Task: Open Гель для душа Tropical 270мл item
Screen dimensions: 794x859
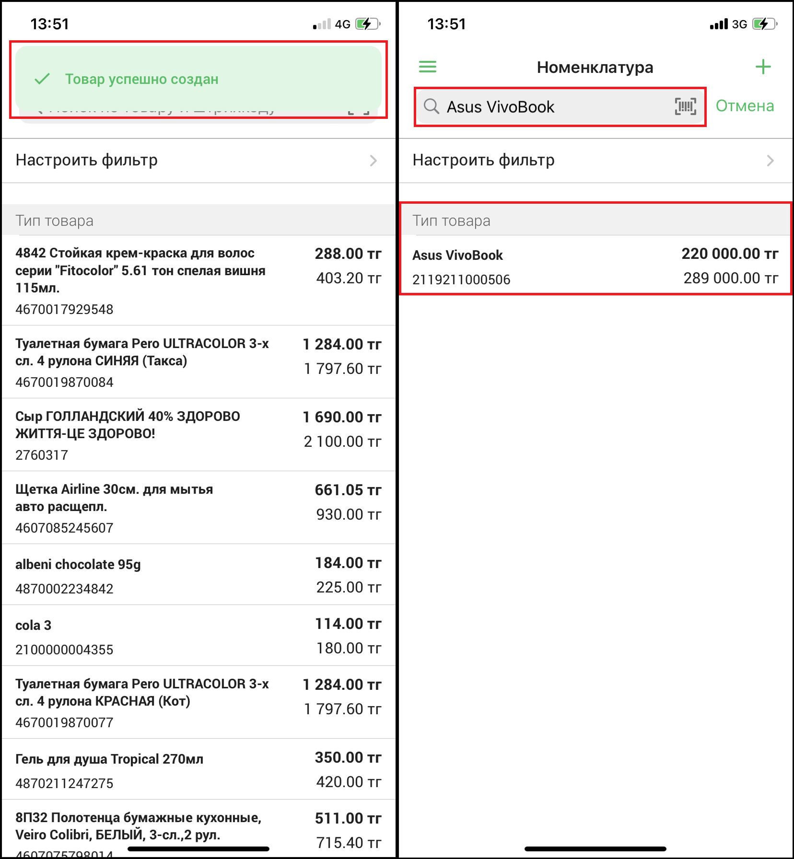Action: [198, 769]
